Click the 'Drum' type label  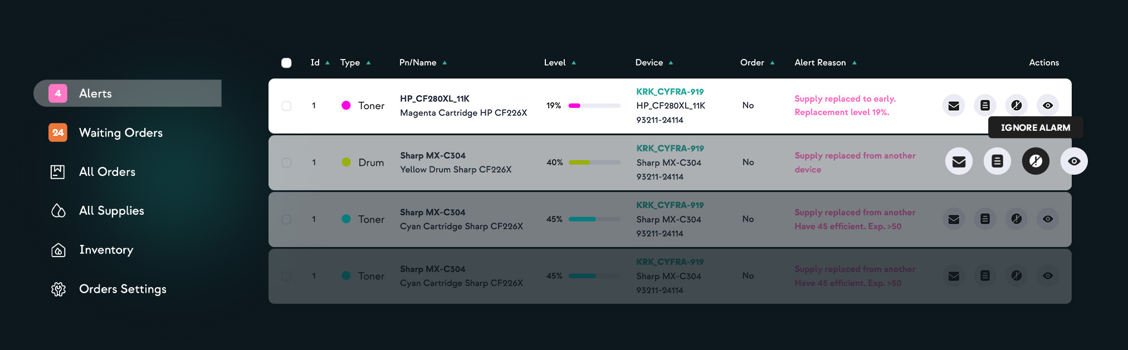[371, 162]
